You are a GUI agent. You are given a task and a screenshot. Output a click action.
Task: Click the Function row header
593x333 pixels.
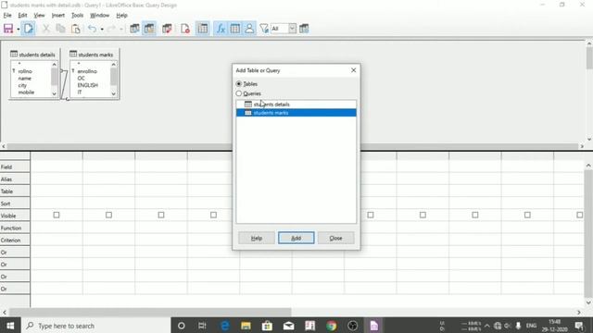15,228
